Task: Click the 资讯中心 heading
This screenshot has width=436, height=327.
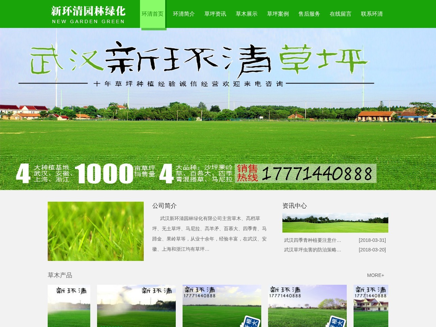Action: (295, 206)
